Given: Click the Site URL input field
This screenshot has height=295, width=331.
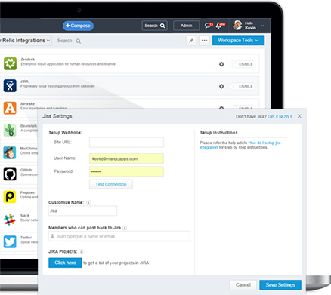Looking at the screenshot, I should [126, 143].
